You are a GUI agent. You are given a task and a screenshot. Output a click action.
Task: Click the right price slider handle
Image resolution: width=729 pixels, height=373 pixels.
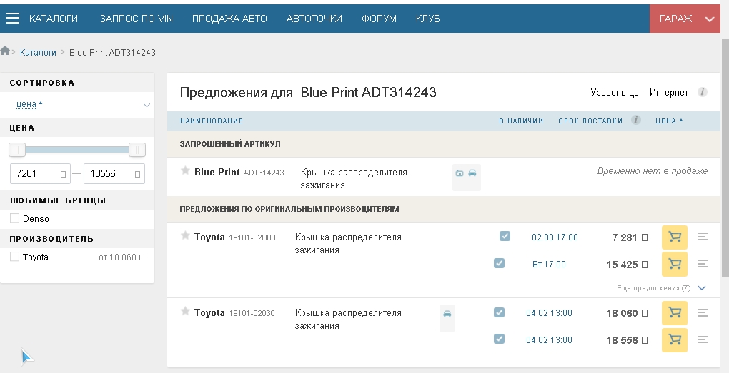[x=137, y=150]
